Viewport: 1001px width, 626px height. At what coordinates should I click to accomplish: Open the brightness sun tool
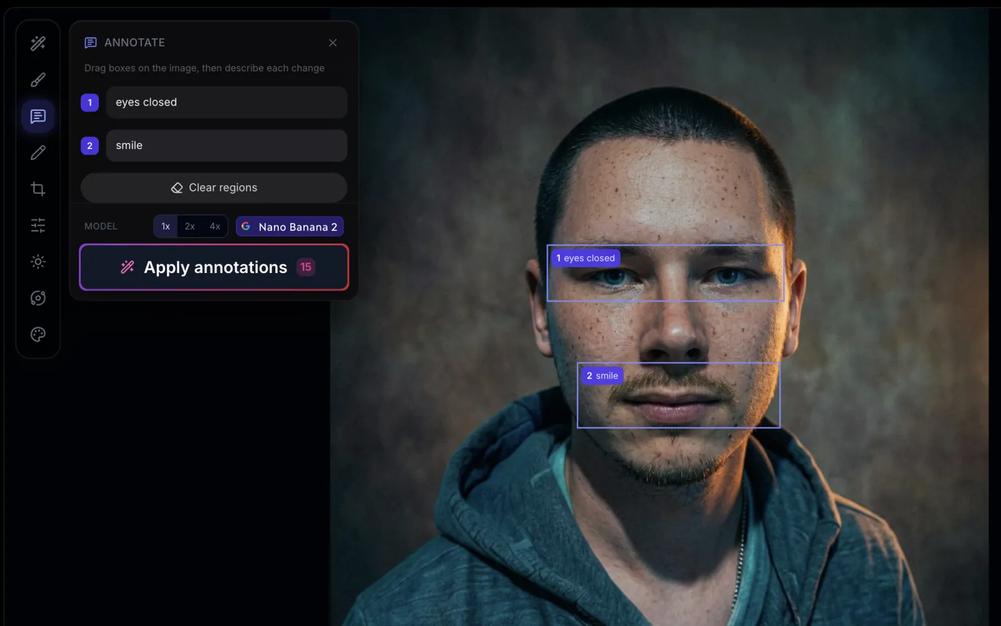(x=38, y=262)
